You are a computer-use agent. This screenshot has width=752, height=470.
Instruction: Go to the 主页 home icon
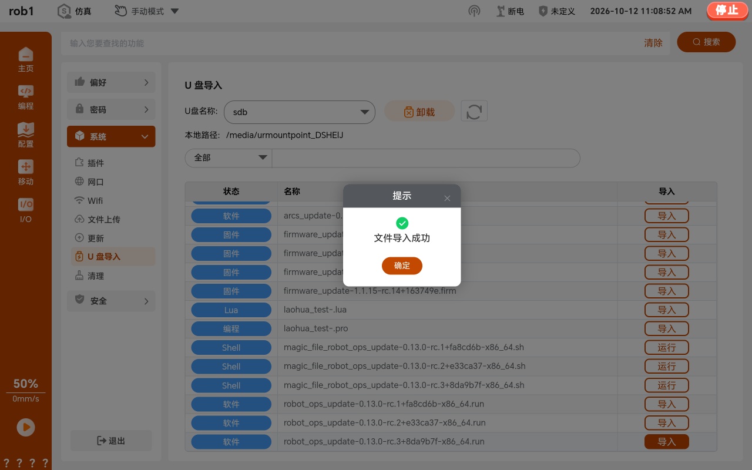26,59
